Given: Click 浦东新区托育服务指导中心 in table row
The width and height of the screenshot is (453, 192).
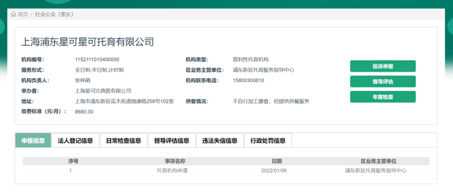Looking at the screenshot, I should (375, 171).
